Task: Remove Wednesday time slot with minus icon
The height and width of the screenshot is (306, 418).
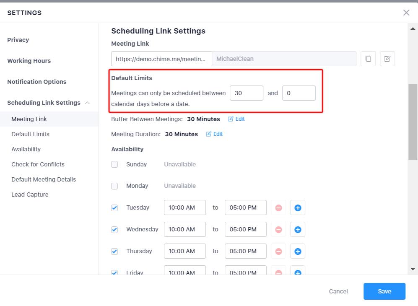Action: (278, 229)
